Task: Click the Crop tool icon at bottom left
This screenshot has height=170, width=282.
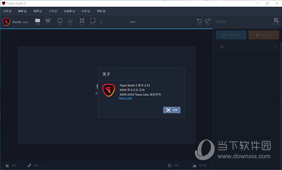Action: [x=7, y=165]
